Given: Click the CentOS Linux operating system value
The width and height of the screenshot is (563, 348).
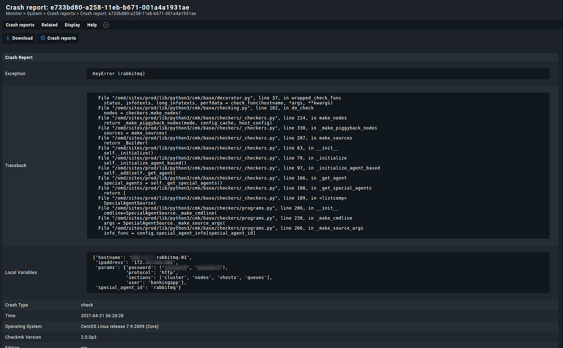Looking at the screenshot, I should 119,327.
